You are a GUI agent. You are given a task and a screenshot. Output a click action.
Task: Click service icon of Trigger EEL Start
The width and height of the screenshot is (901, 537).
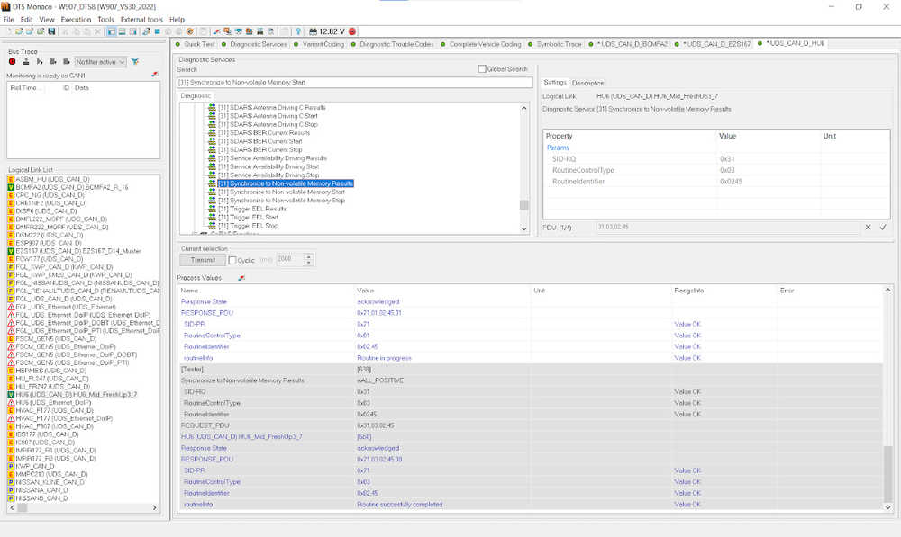[x=212, y=218]
